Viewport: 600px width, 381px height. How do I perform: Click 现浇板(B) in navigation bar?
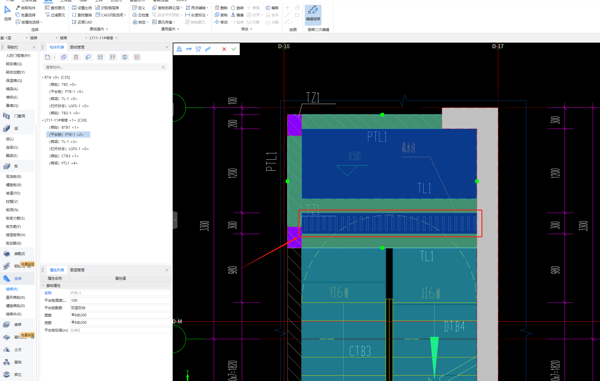pos(14,176)
